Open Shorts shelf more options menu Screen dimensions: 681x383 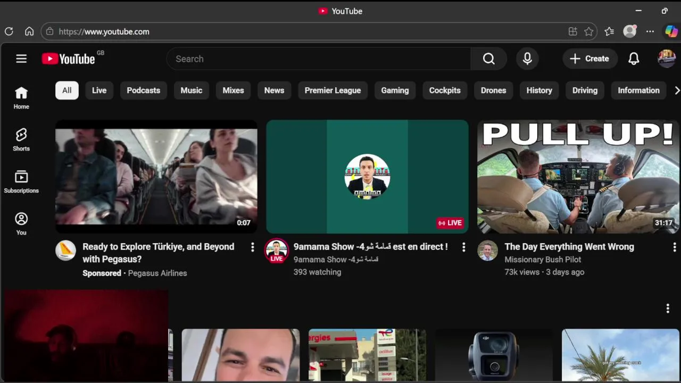coord(668,309)
